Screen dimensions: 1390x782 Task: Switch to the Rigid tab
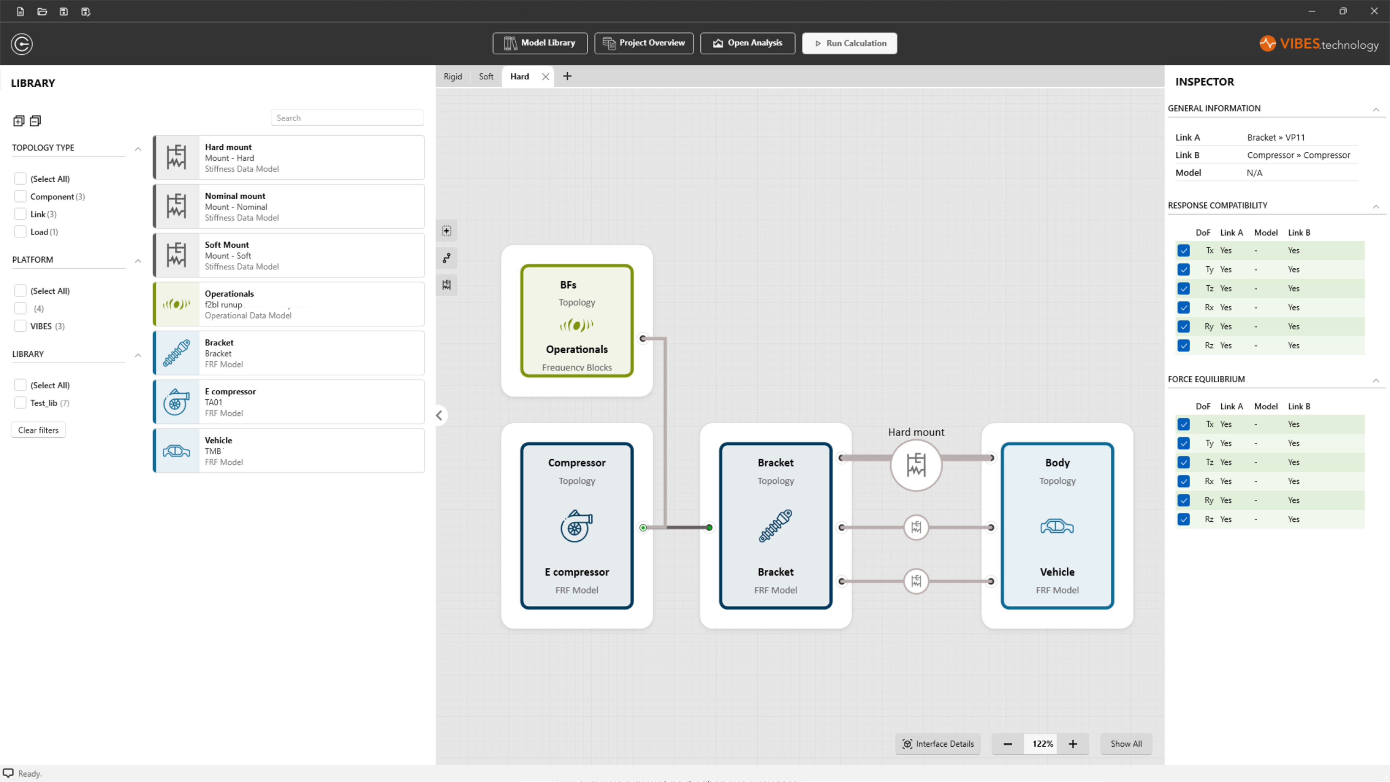click(453, 77)
